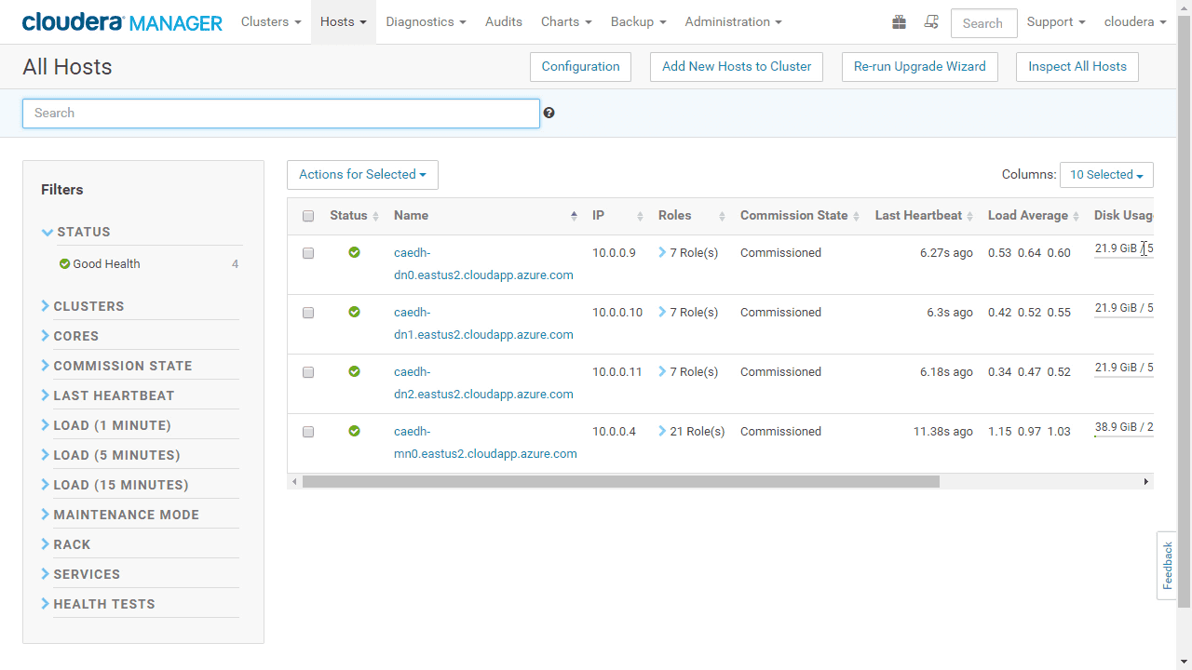Screen dimensions: 1192x670
Task: Click green health status icon for caedh-dn2
Action: [x=354, y=371]
